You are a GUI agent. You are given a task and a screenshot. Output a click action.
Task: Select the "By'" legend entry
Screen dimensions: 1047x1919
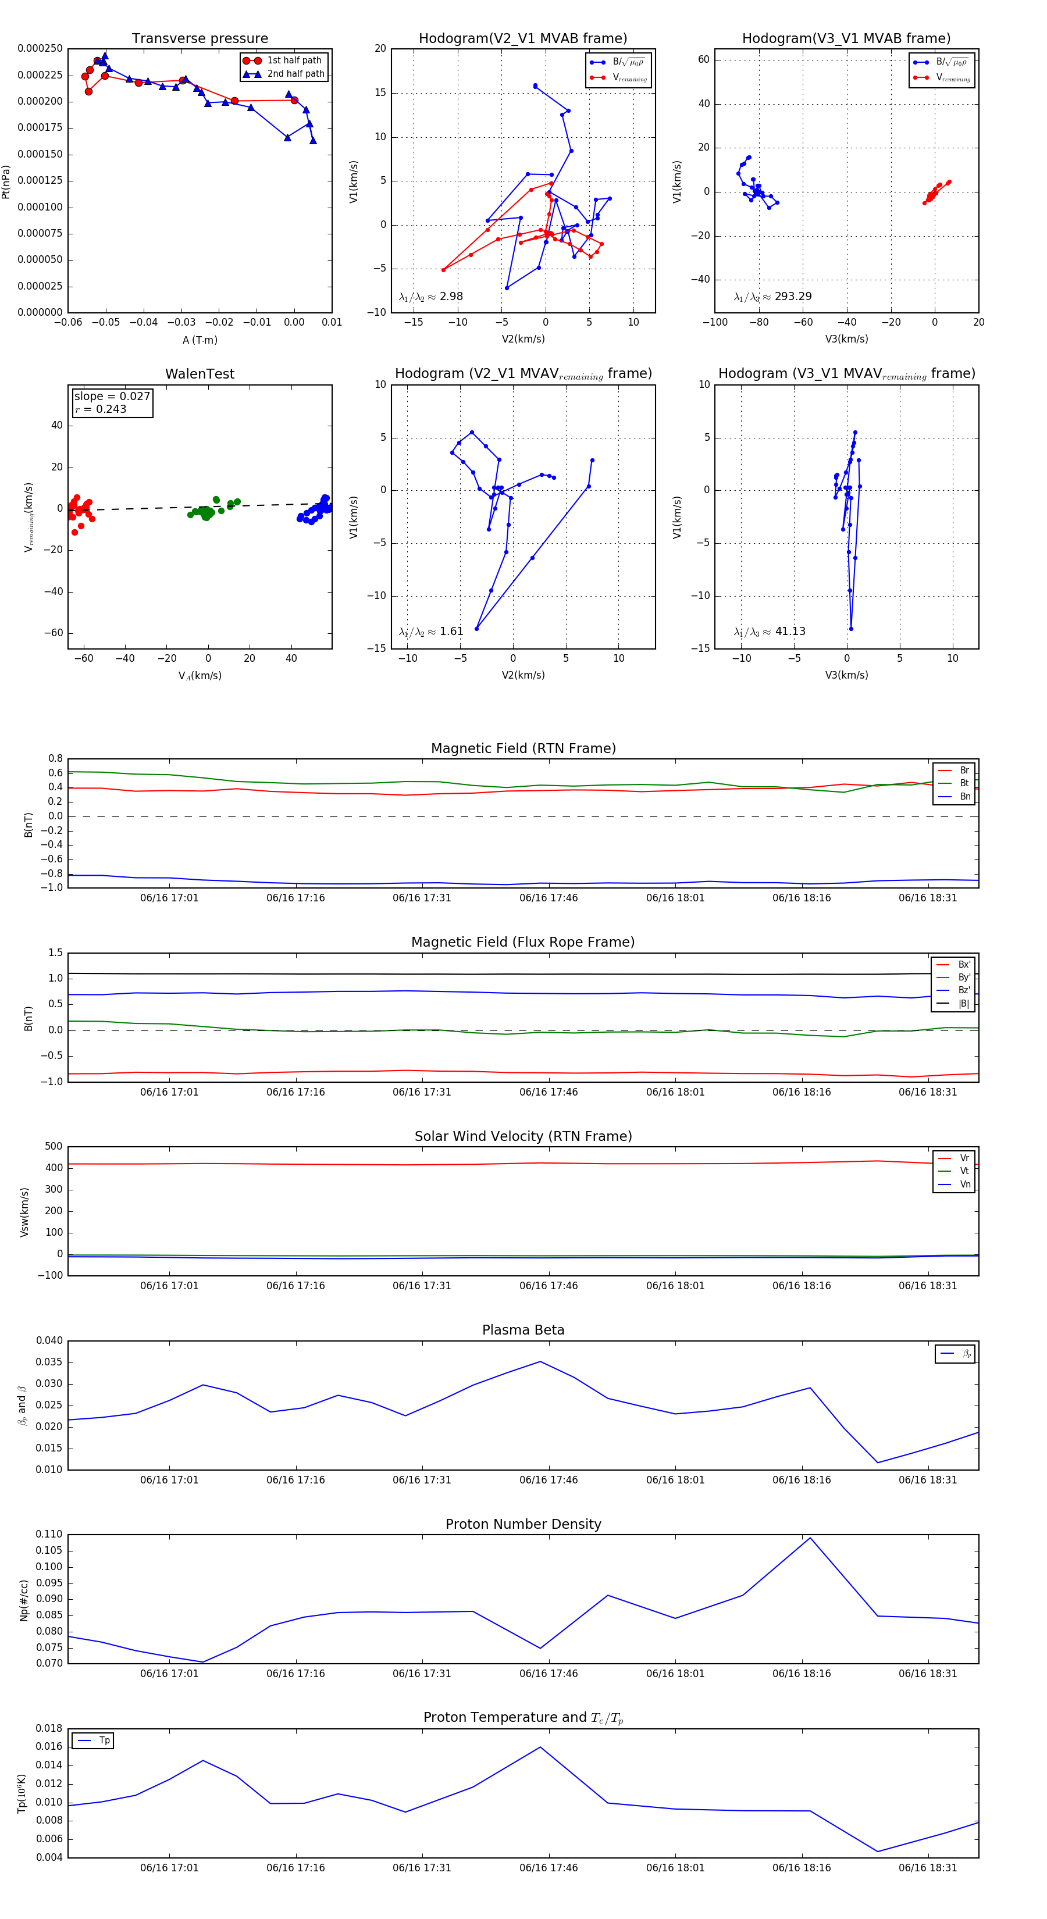click(x=954, y=978)
